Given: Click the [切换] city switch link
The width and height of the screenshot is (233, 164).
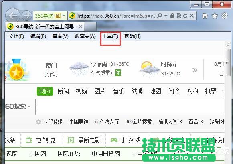Looking at the screenshot, I should tap(51, 75).
